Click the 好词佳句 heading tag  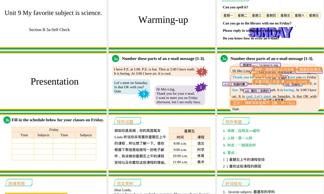236,183
